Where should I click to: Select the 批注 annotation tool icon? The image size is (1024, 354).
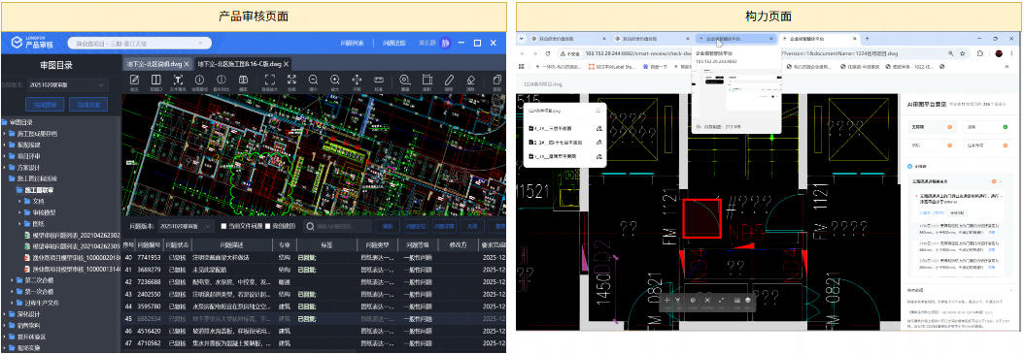pyautogui.click(x=134, y=82)
